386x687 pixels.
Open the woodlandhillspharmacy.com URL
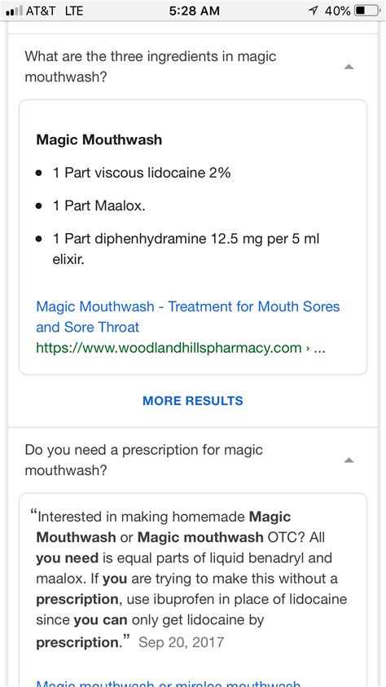click(180, 348)
